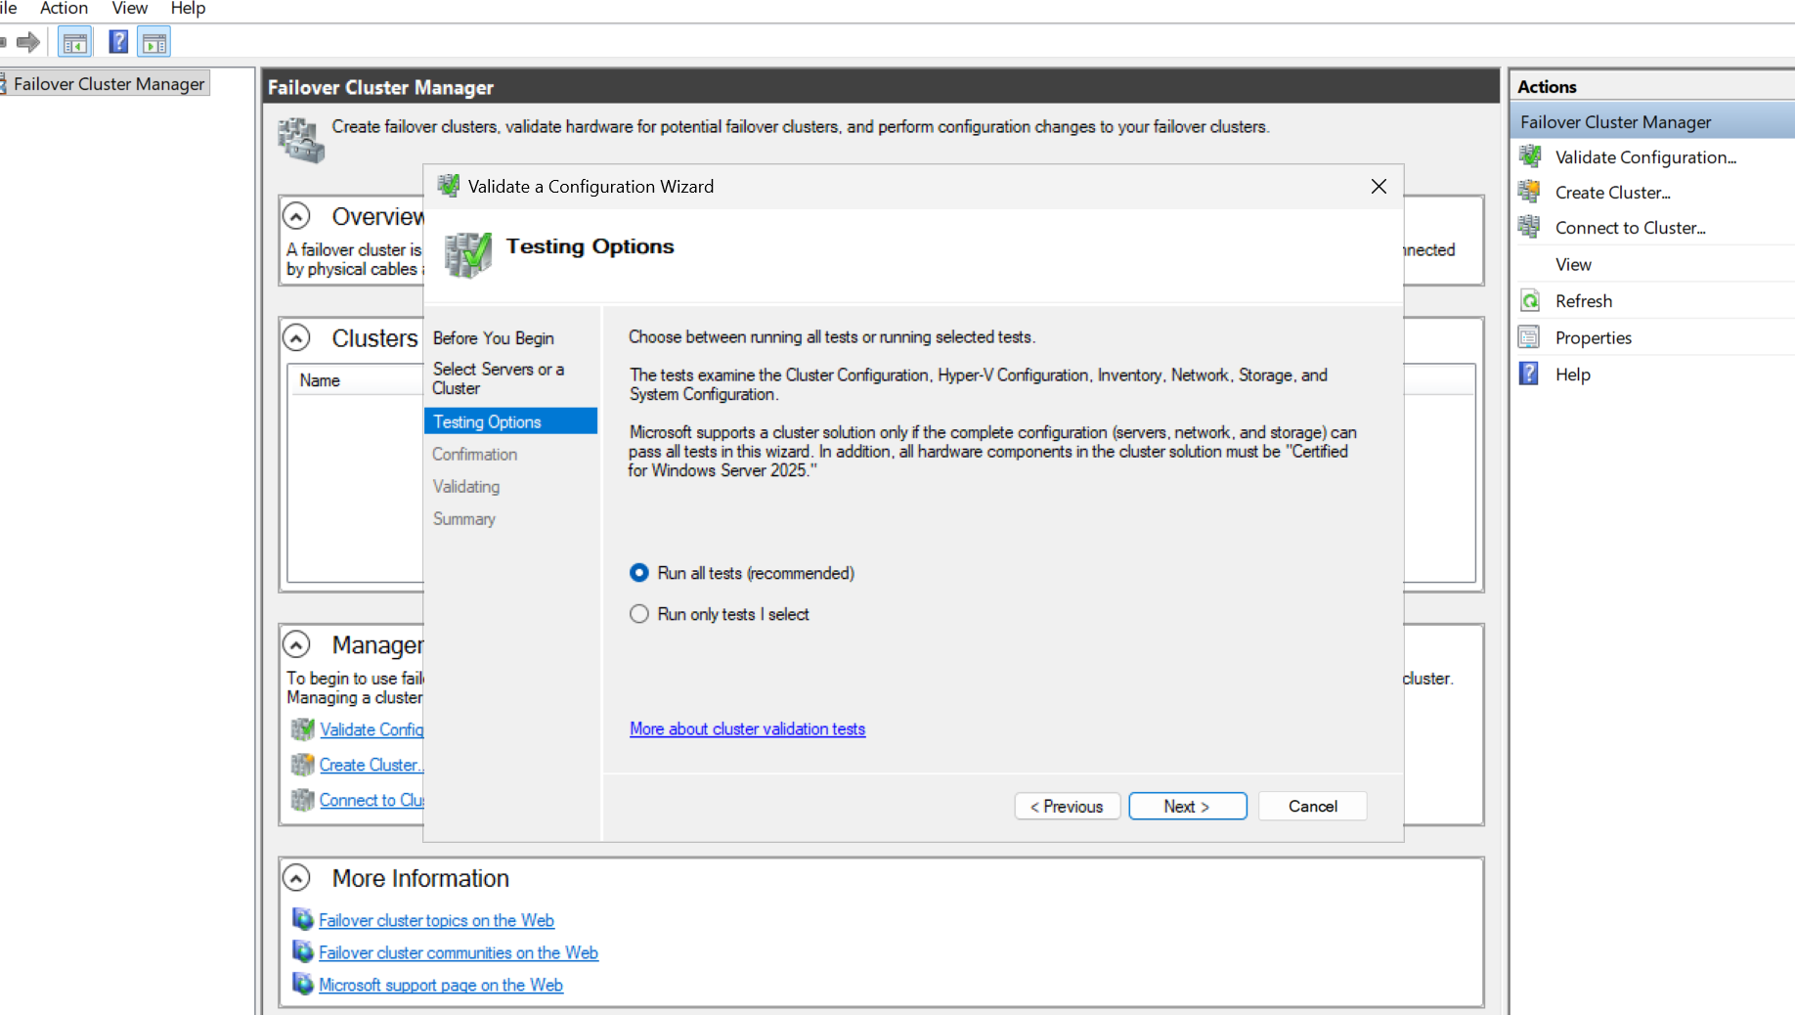Click the forward arrow toolbar icon

(28, 42)
